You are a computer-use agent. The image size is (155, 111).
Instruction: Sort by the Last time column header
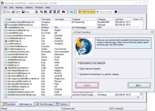click(x=123, y=19)
